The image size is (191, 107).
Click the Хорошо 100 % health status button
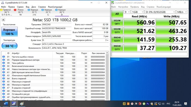click(10, 32)
